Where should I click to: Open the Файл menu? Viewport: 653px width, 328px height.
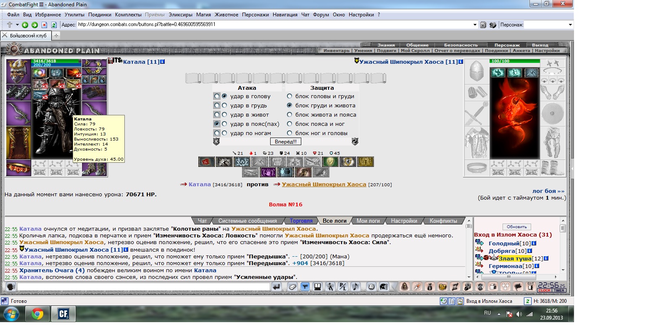tap(13, 15)
